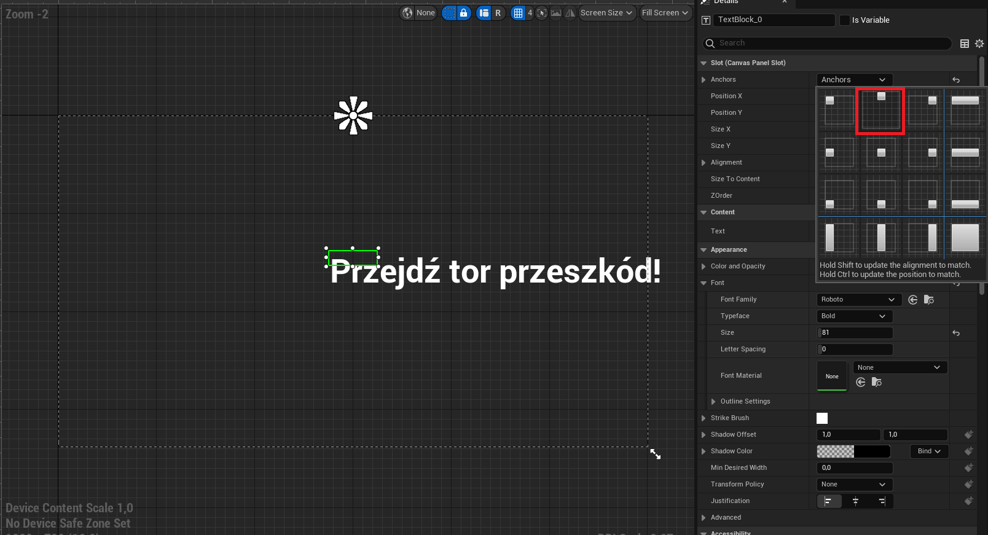Viewport: 988px width, 535px height.
Task: Expand the Outline Settings section
Action: pos(713,402)
